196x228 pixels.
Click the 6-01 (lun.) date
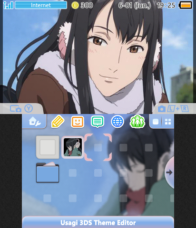click(x=135, y=6)
